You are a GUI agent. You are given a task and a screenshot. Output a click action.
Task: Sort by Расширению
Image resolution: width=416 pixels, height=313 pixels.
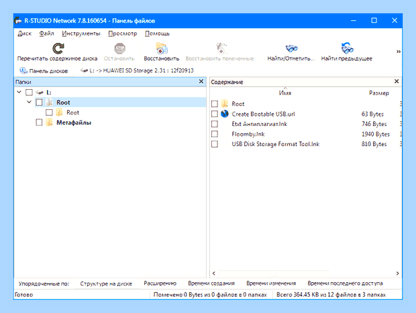160,284
